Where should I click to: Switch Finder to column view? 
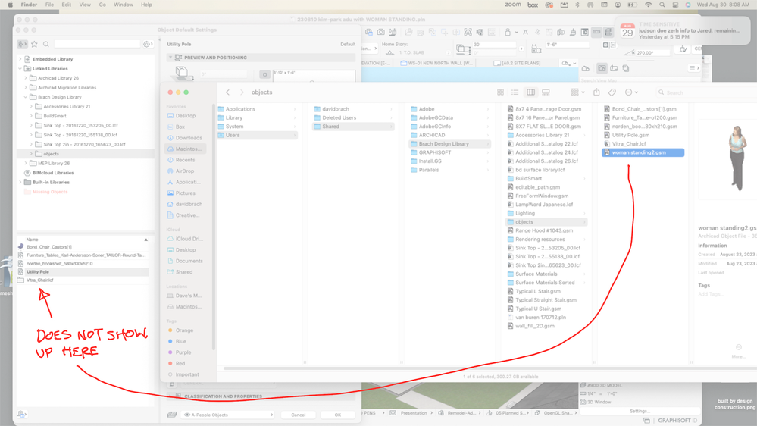(530, 92)
